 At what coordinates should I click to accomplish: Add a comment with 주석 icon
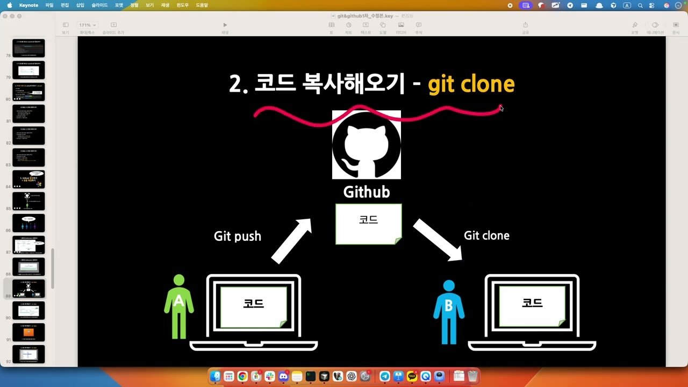tap(419, 25)
